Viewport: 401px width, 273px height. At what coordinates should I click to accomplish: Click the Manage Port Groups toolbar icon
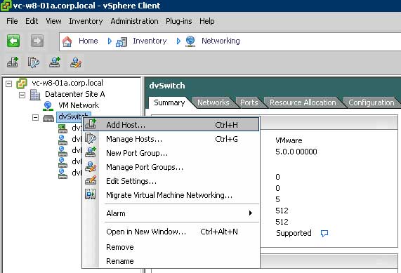76,62
